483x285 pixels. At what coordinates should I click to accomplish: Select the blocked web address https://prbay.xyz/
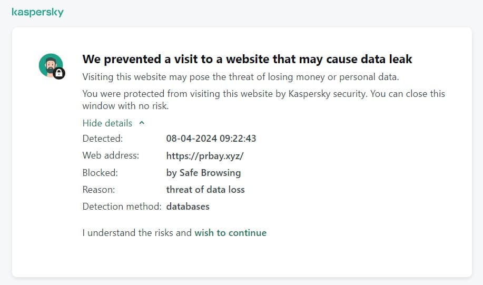pyautogui.click(x=205, y=156)
